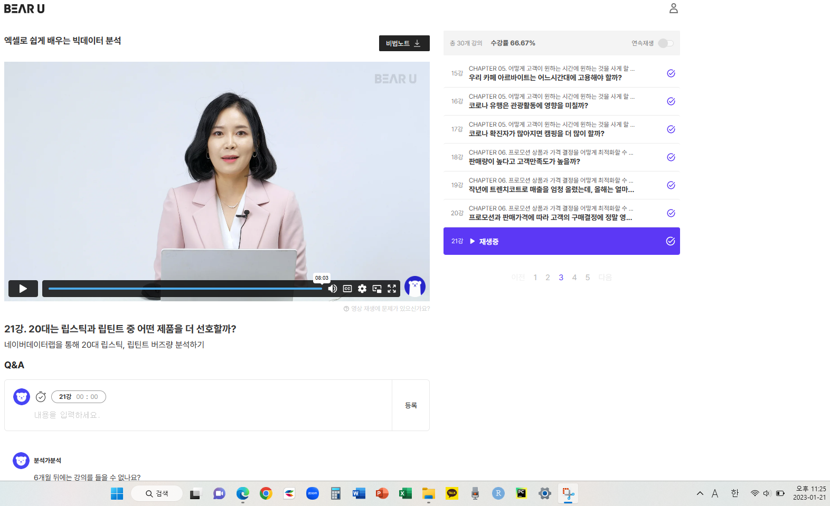Open Snipping Tool from taskbar
Viewport: 830px width, 506px height.
(x=568, y=494)
